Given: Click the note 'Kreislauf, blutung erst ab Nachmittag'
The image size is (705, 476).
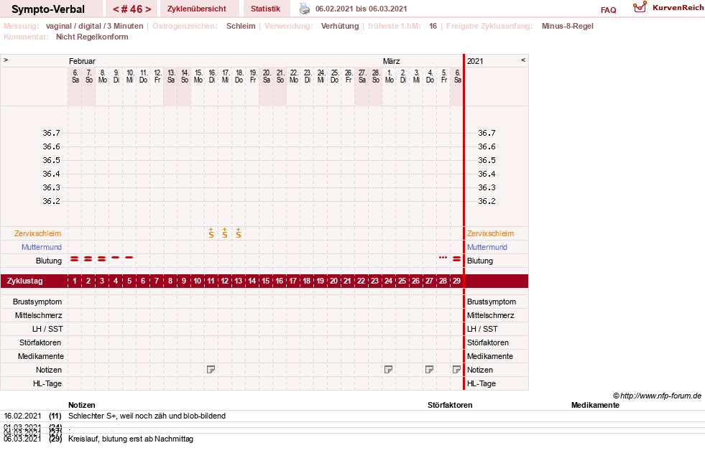Looking at the screenshot, I should (131, 439).
